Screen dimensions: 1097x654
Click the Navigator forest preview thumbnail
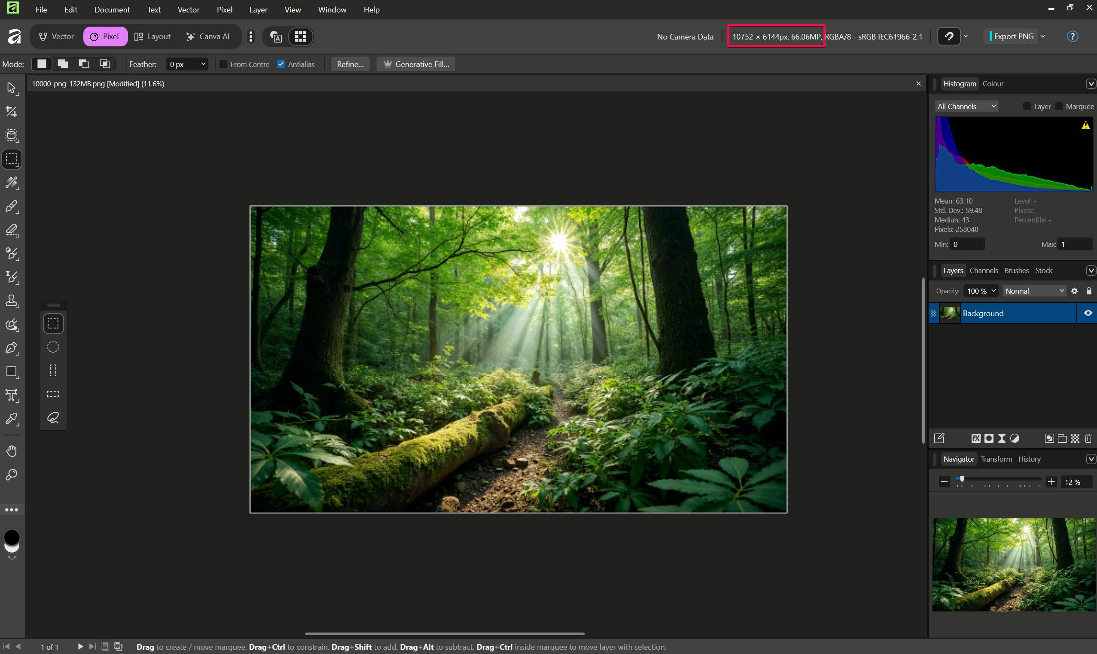pyautogui.click(x=1013, y=564)
